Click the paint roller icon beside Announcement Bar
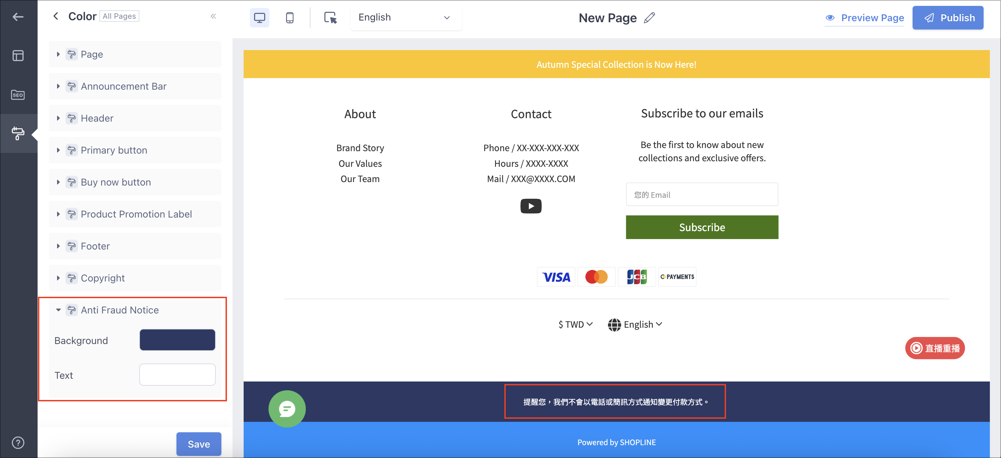Image resolution: width=1001 pixels, height=458 pixels. (71, 86)
